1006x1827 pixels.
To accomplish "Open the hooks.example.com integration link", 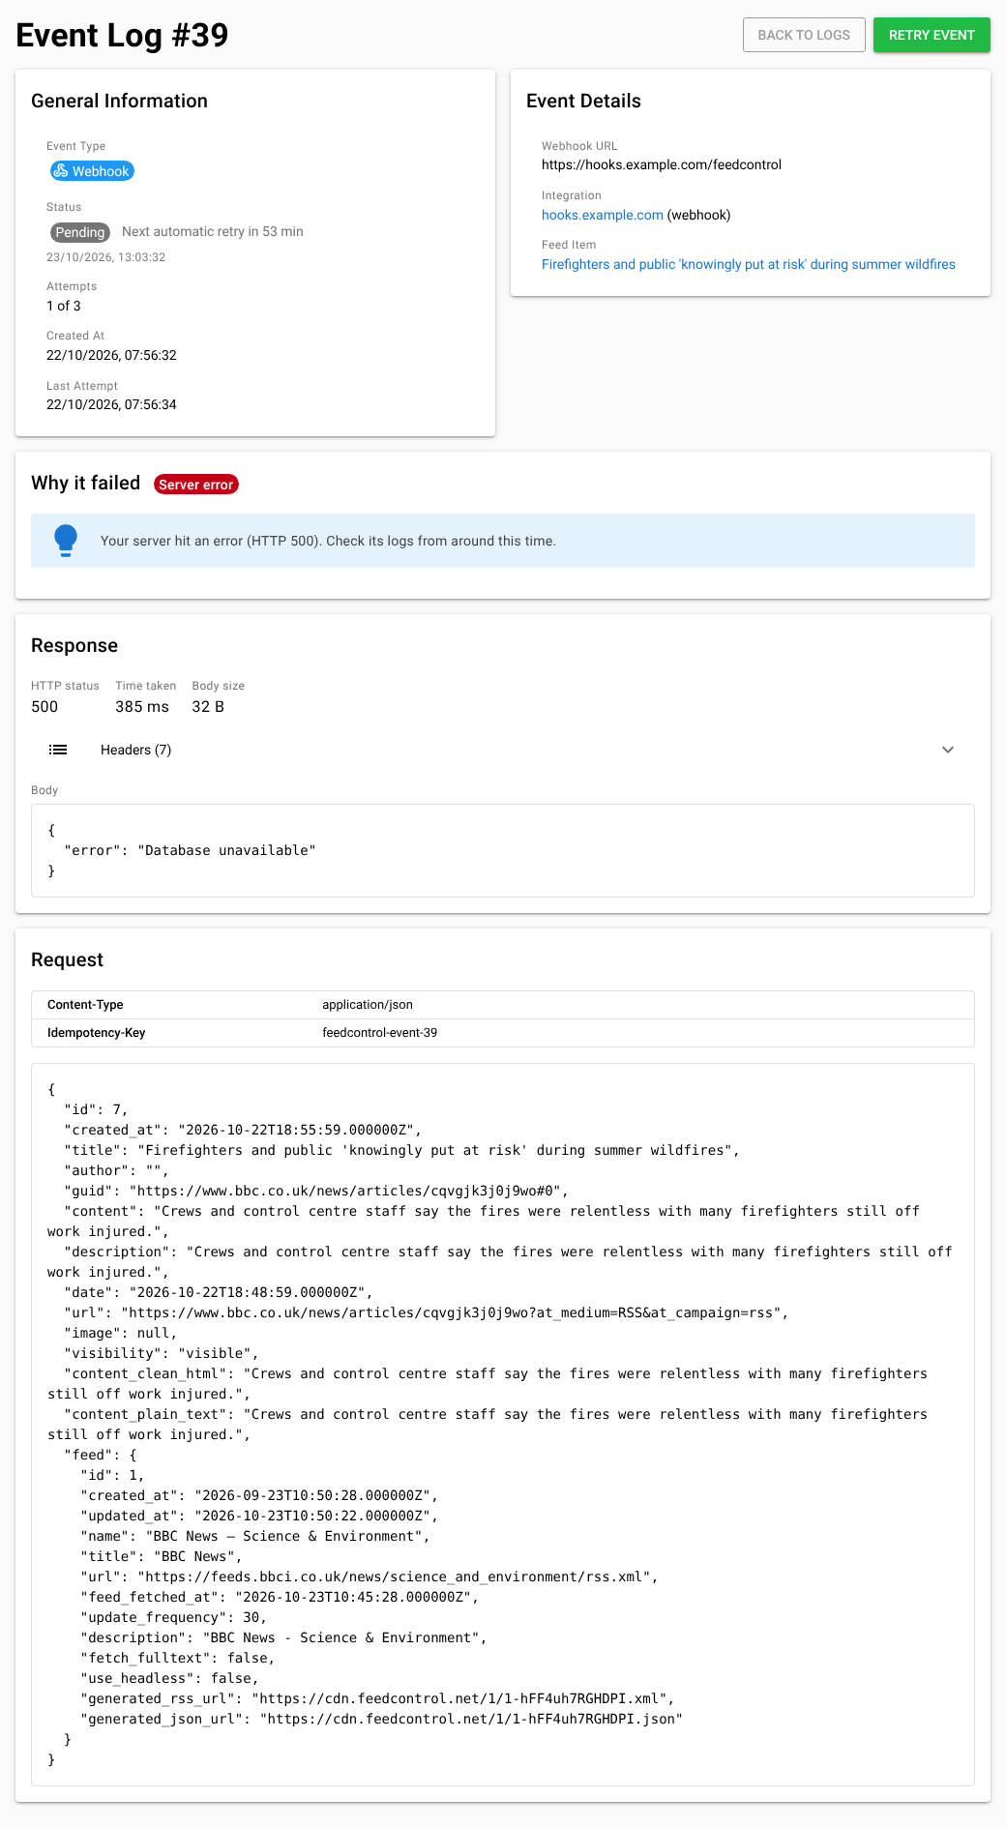I will pos(603,215).
